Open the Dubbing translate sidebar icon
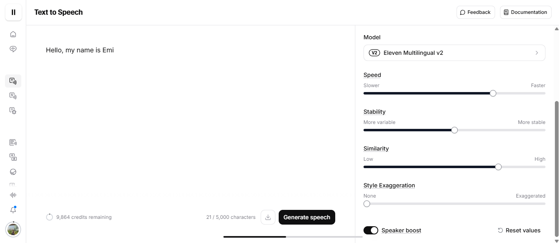The height and width of the screenshot is (243, 559). click(13, 157)
